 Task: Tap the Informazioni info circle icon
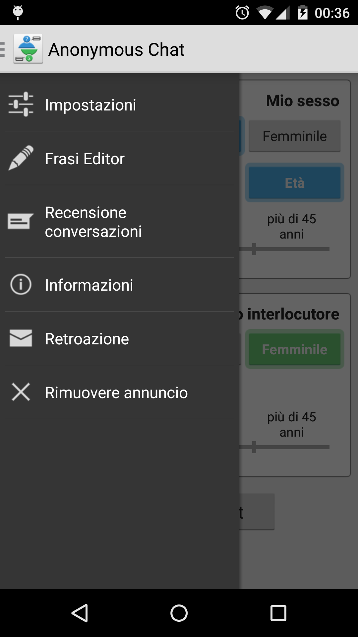[x=21, y=285]
